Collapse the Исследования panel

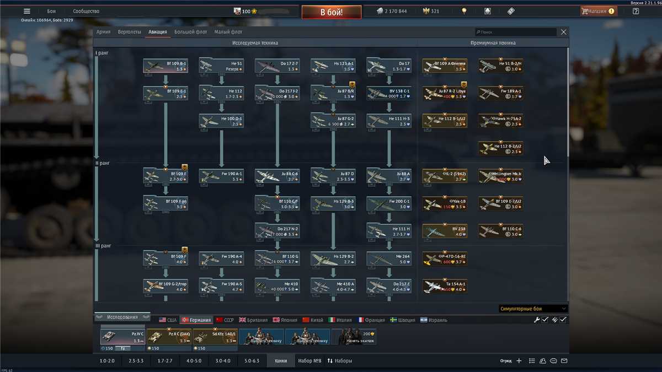(122, 317)
